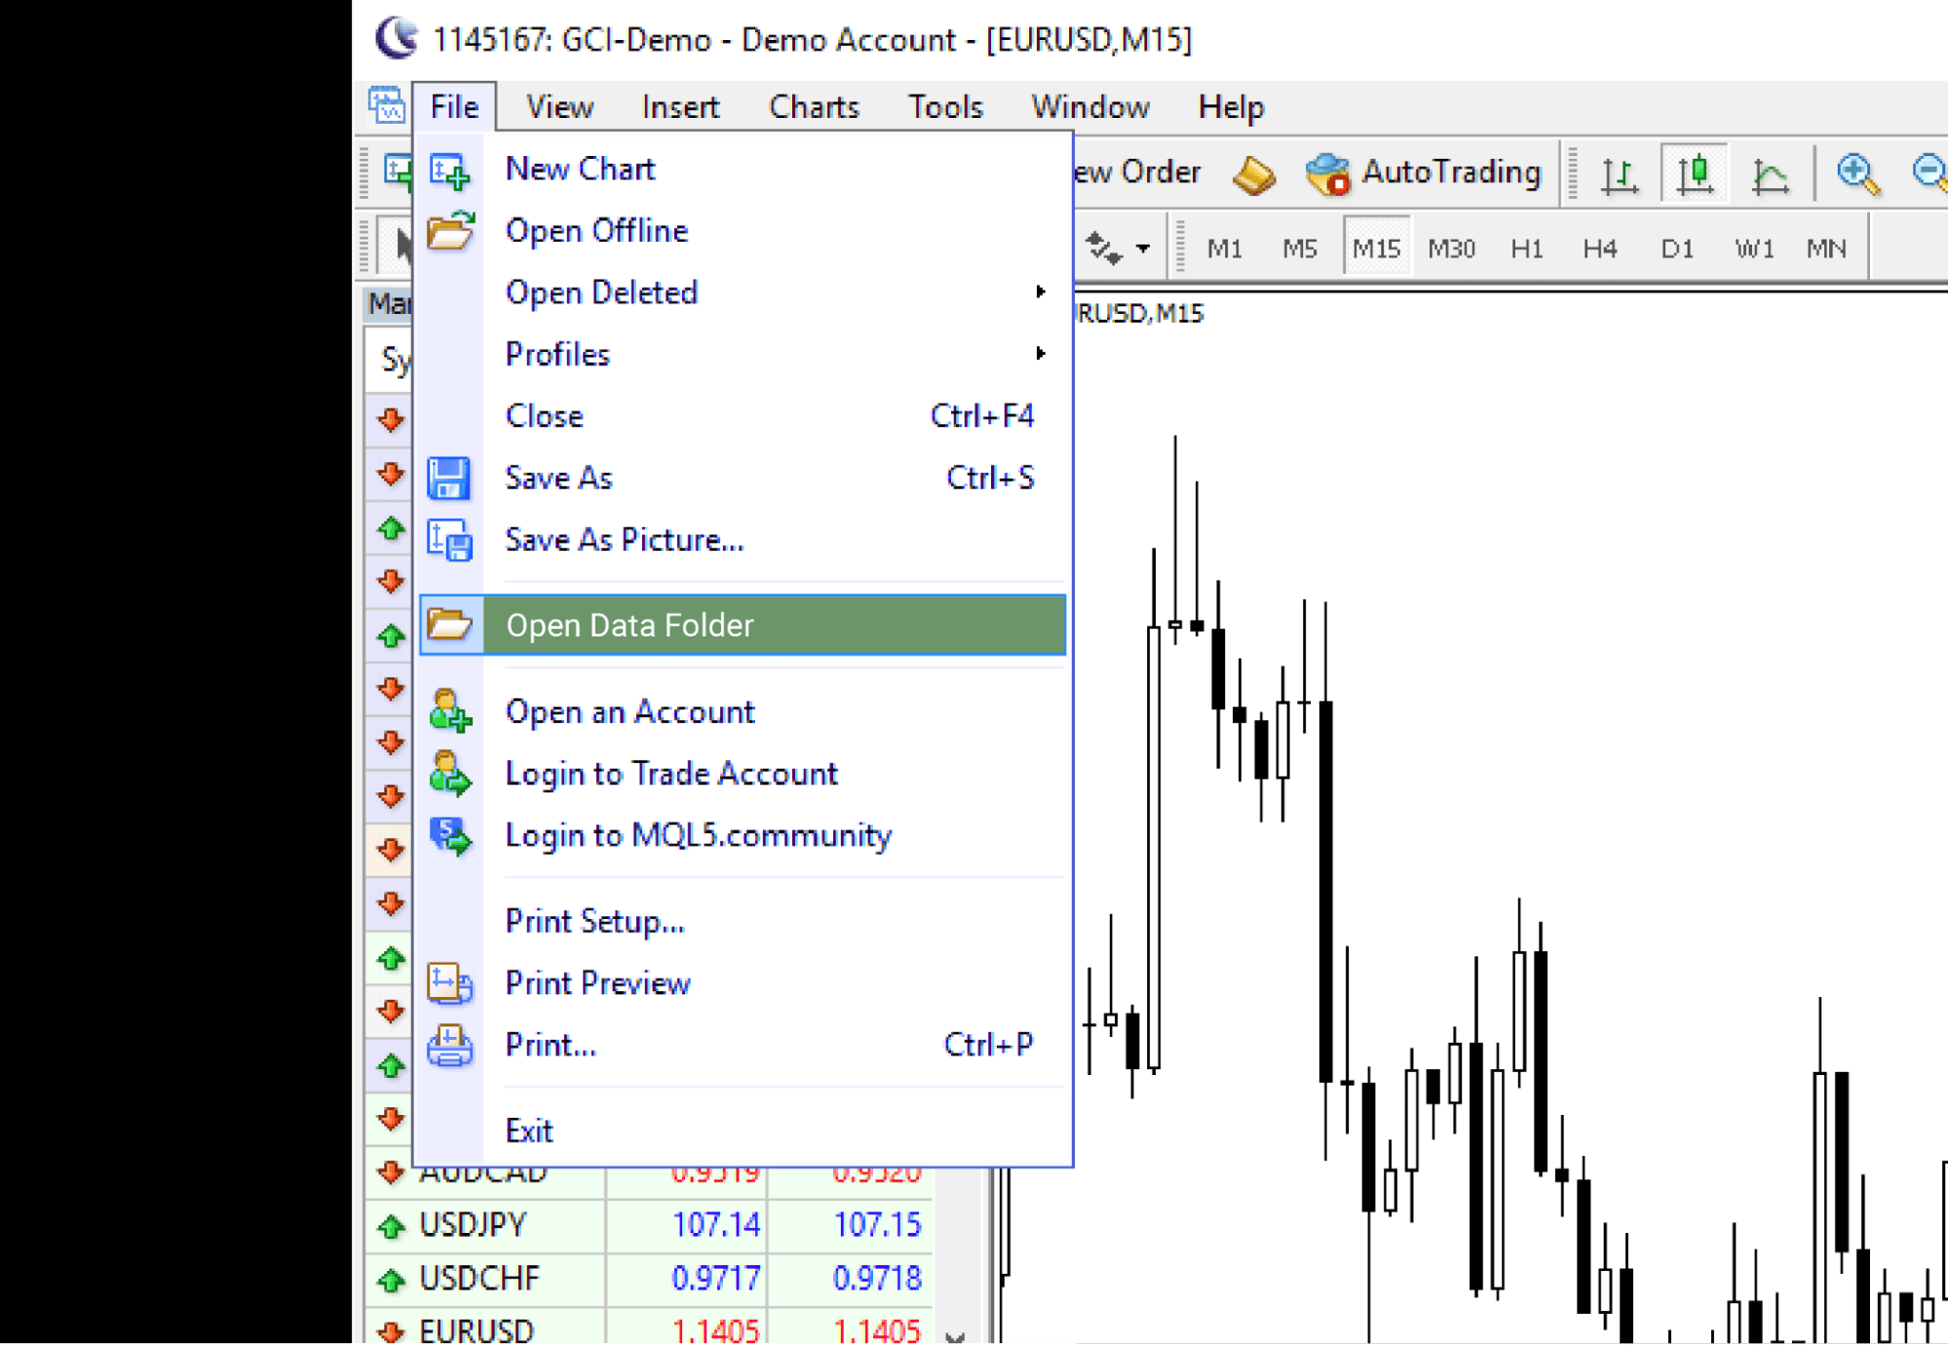
Task: Choose Close menu entry
Action: pos(744,416)
